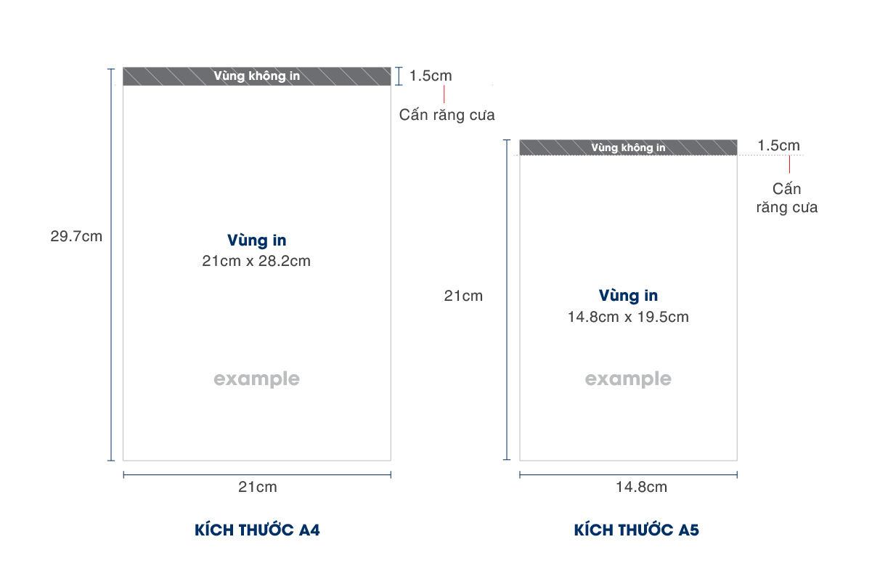
Task: Click the '21cm' width label below A4
Action: click(258, 487)
